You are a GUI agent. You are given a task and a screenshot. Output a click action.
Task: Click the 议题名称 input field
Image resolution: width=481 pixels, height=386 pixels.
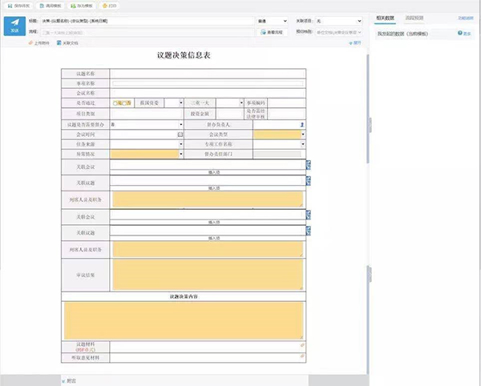208,74
